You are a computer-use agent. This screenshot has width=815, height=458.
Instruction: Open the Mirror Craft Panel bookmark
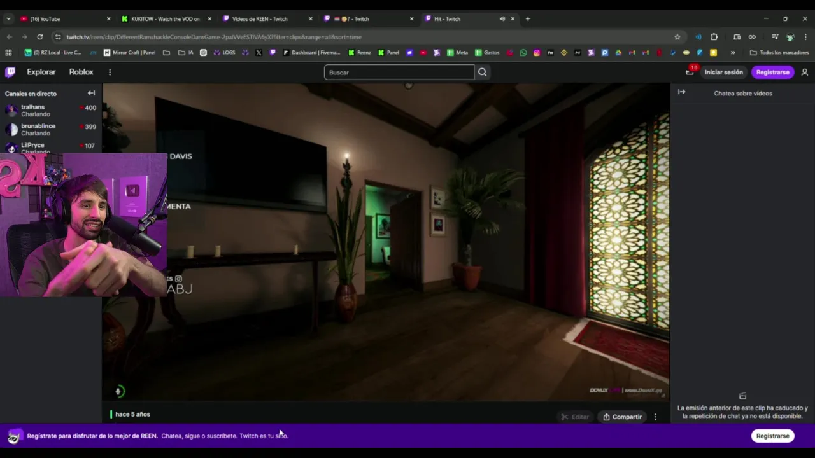[x=129, y=52]
